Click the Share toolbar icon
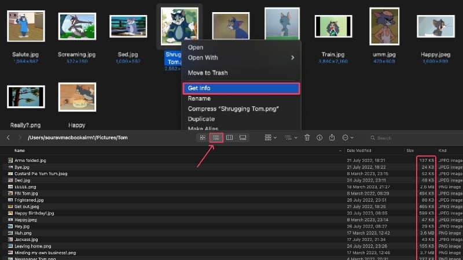Screen dimensions: 463x260 (332, 138)
